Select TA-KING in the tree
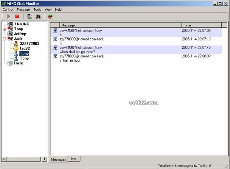This screenshot has height=169, width=230. point(22,24)
